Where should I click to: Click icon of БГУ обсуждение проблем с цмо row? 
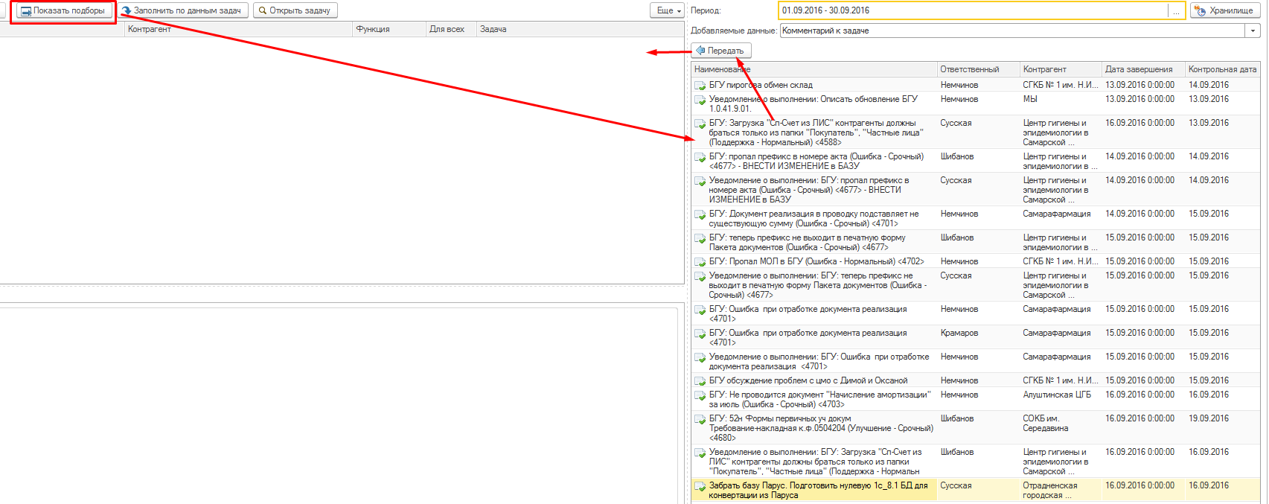[700, 381]
